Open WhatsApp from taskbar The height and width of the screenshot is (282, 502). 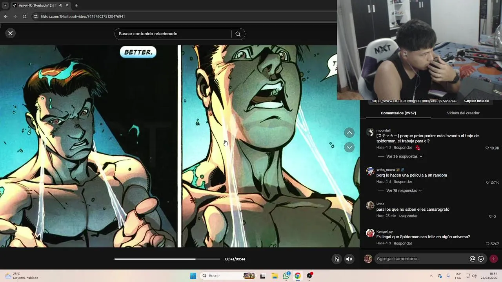point(286,276)
